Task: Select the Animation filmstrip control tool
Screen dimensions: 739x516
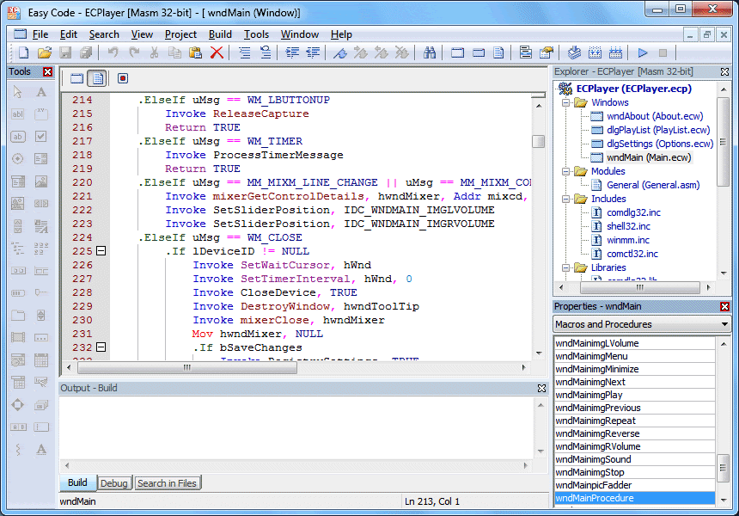Action: (18, 338)
